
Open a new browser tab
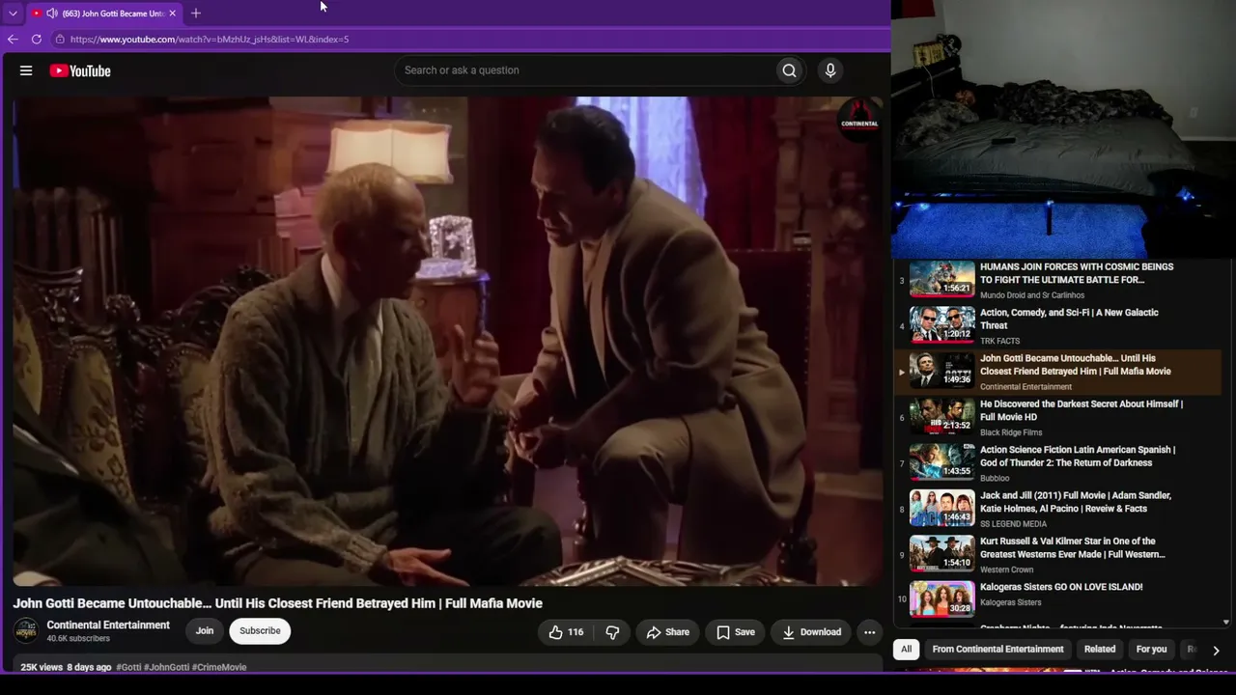(x=196, y=14)
